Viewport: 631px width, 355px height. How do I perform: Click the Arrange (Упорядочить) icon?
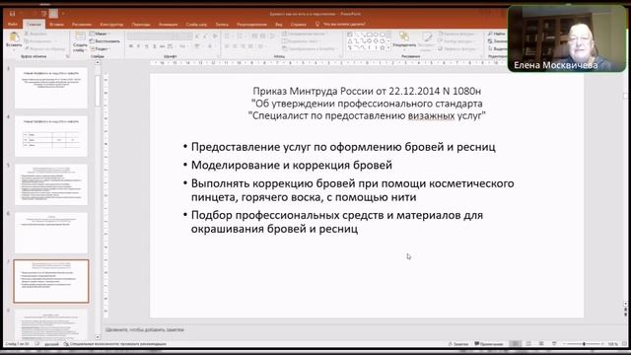click(404, 36)
